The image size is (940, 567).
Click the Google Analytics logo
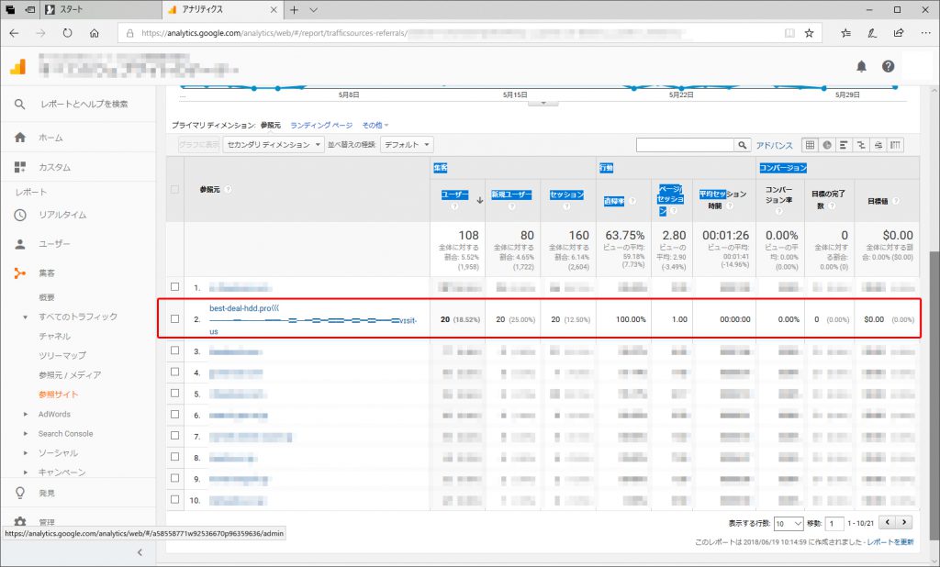point(18,66)
